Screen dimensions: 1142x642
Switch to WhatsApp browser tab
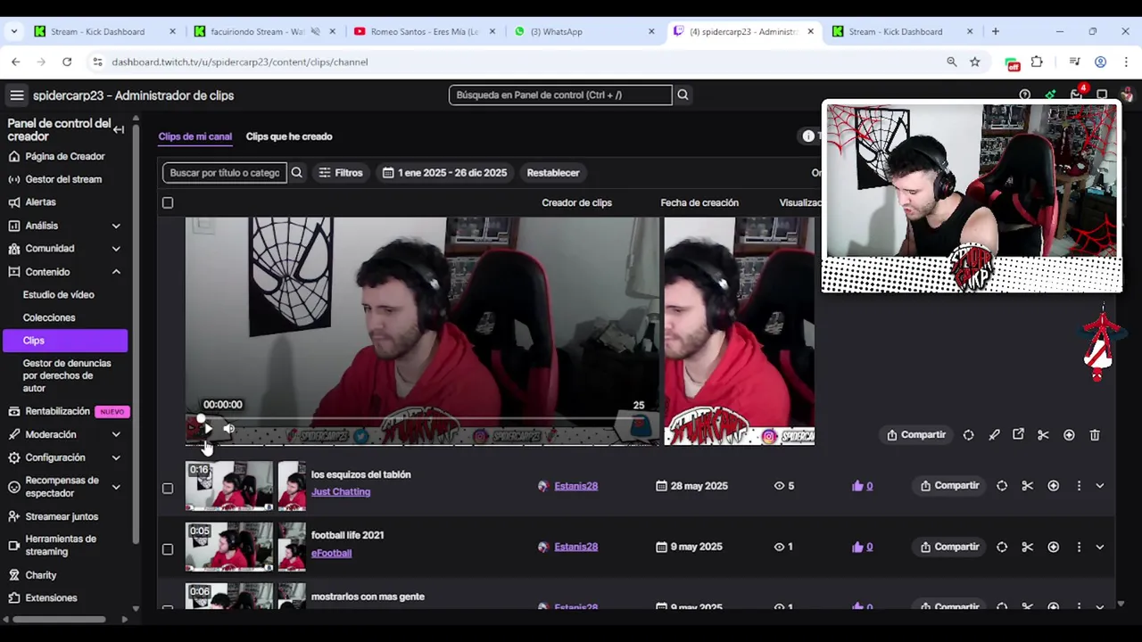584,31
